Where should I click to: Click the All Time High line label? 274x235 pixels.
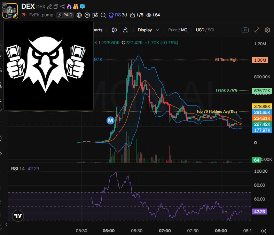point(226,60)
